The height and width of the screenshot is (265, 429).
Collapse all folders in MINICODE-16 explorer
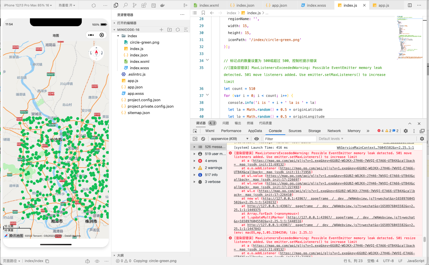click(x=186, y=30)
